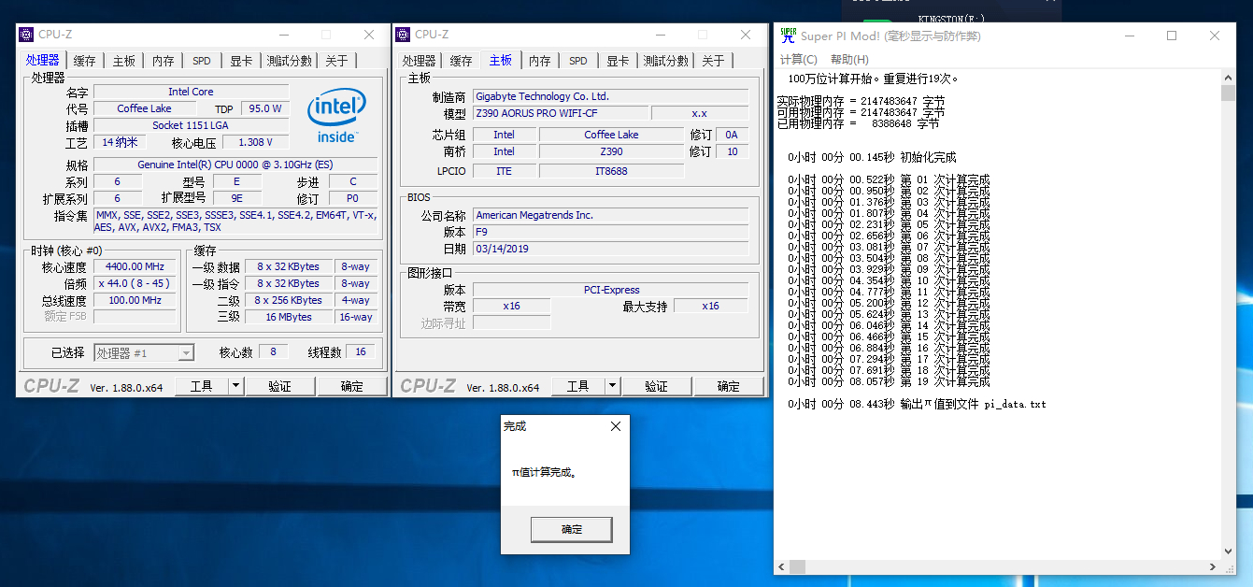Screen dimensions: 1253x587
Task: Expand 工具 dropdown arrow in left CPU-Z
Action: click(x=235, y=386)
